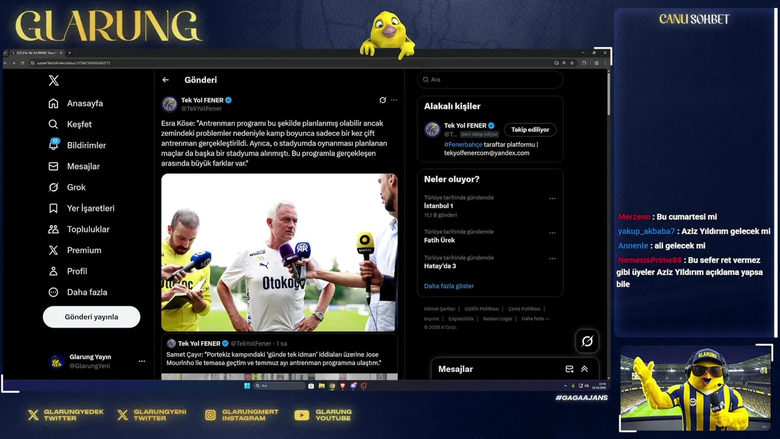Open #Fenerbahçe hashtag link
The height and width of the screenshot is (439, 780).
click(x=463, y=145)
